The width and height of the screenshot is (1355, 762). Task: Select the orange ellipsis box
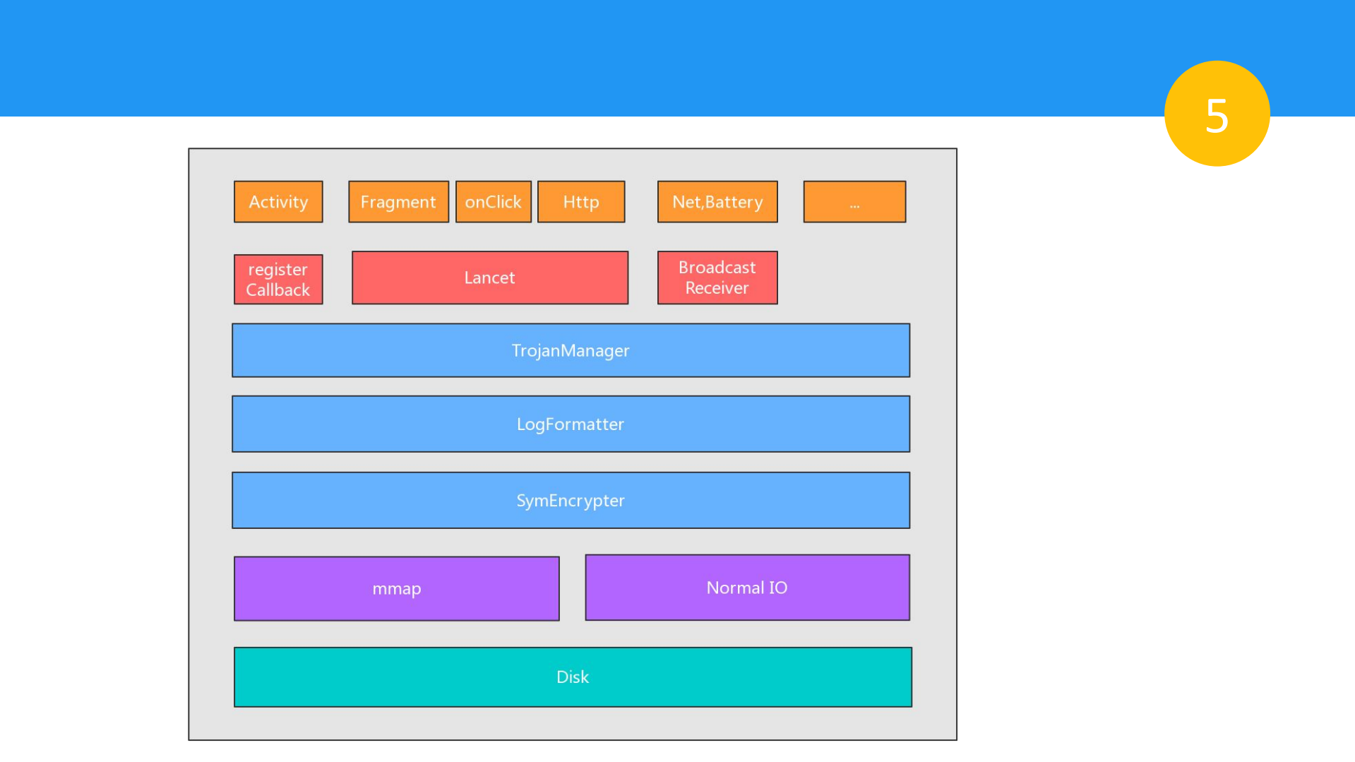point(854,202)
